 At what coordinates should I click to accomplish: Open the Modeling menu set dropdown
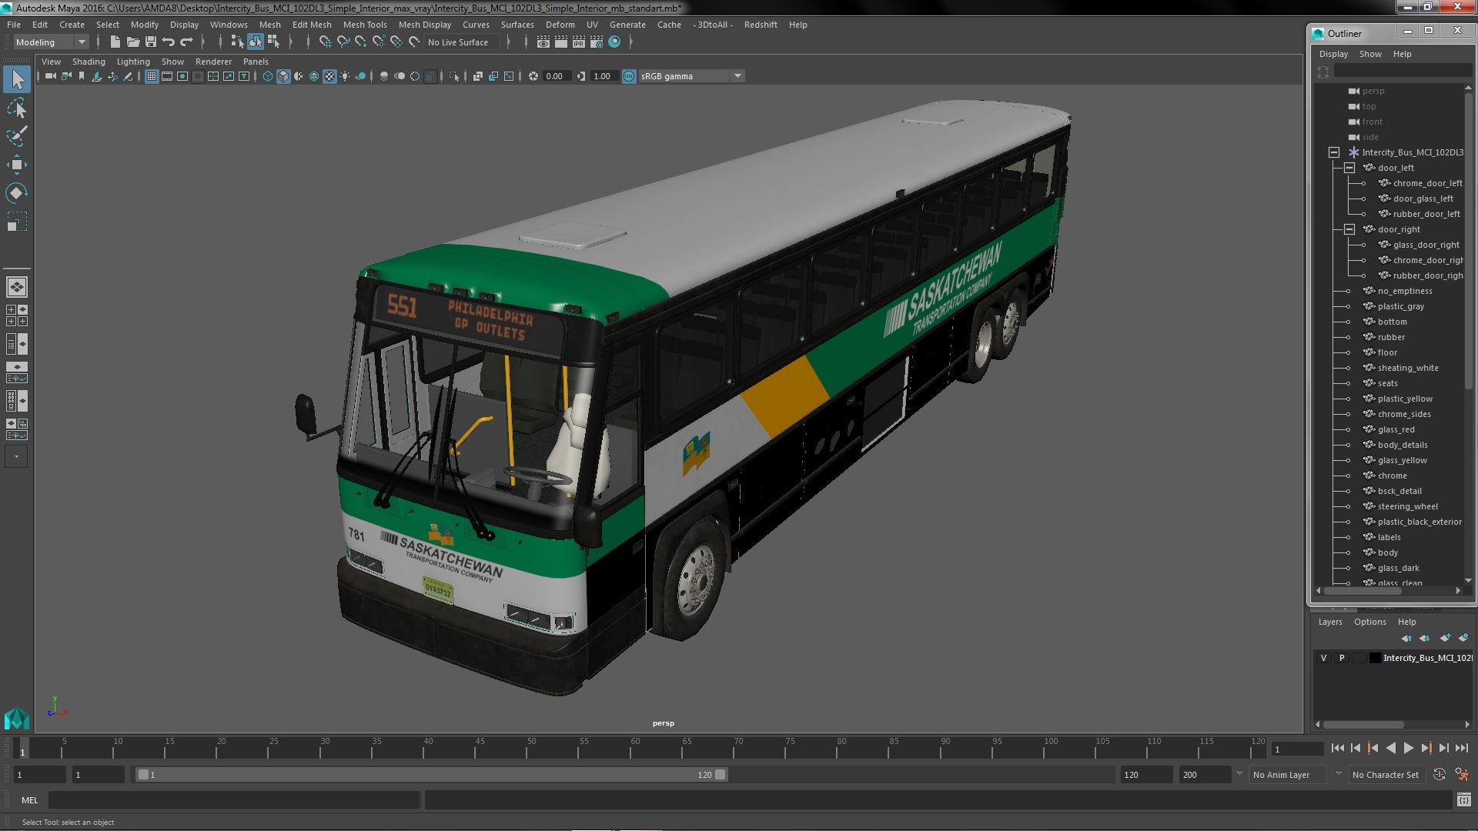click(x=51, y=42)
